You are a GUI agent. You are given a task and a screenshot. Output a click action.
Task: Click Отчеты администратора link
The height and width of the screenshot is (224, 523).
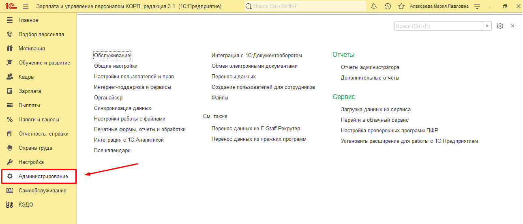[370, 67]
